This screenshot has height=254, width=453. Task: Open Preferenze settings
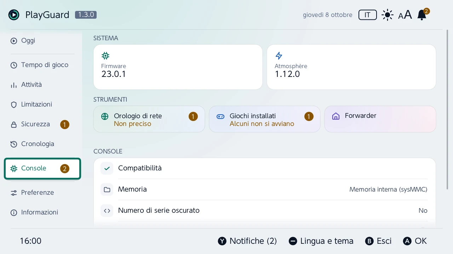[42, 193]
